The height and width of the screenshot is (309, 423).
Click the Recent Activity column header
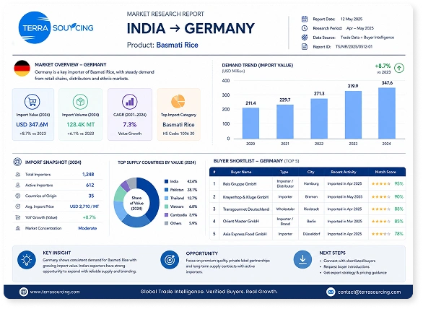click(344, 172)
